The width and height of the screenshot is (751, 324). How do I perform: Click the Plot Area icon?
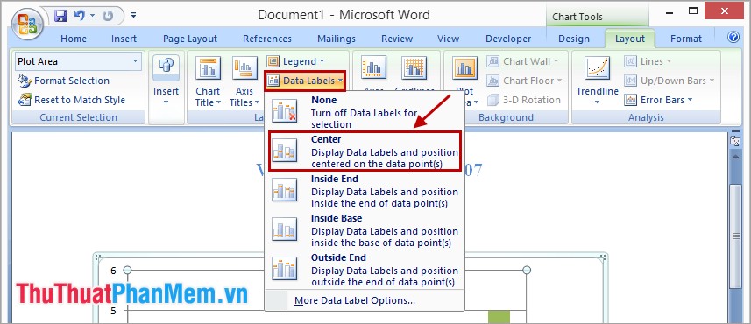464,68
